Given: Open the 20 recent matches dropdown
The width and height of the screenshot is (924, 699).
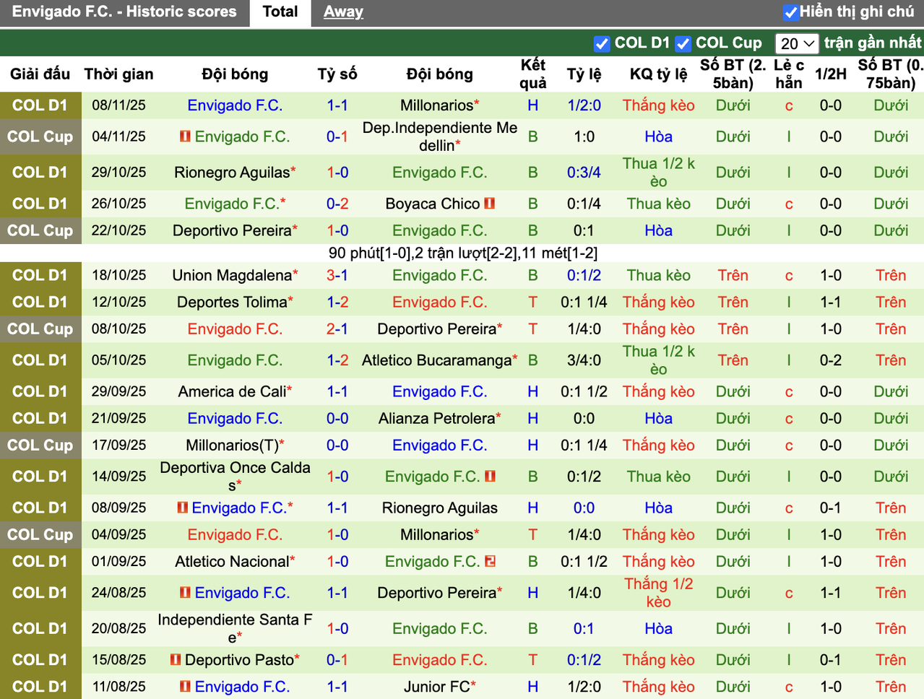Looking at the screenshot, I should 797,44.
